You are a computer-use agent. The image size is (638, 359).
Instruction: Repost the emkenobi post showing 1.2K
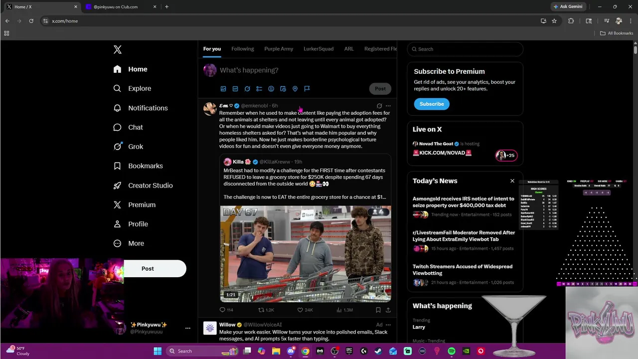[x=266, y=310]
